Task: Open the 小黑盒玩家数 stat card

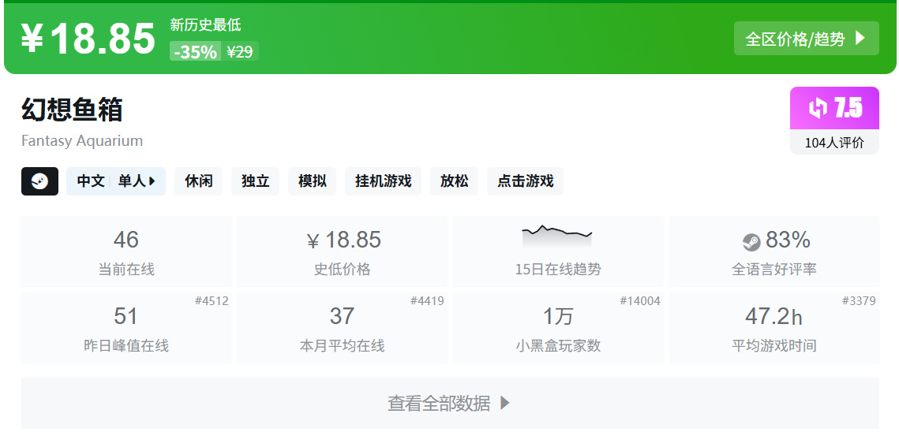Action: [x=558, y=328]
